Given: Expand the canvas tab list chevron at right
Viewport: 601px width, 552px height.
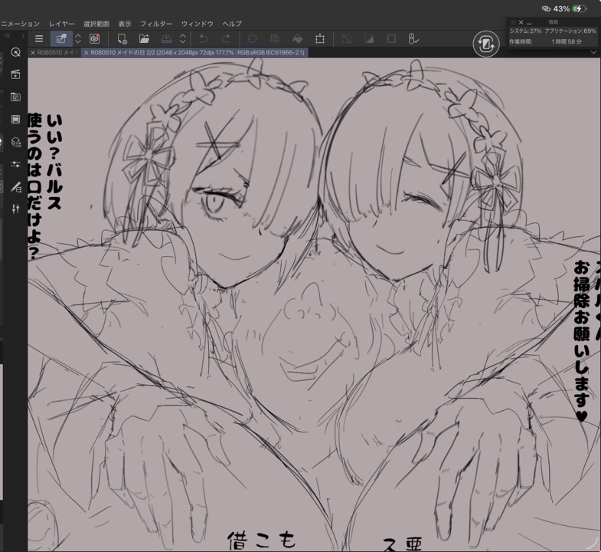Looking at the screenshot, I should [593, 52].
